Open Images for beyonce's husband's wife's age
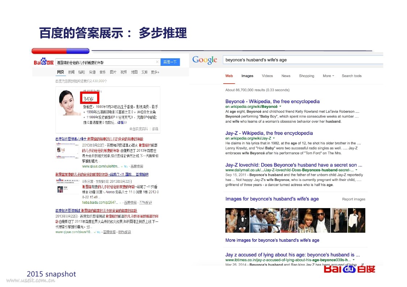The image size is (407, 287). [x=272, y=199]
